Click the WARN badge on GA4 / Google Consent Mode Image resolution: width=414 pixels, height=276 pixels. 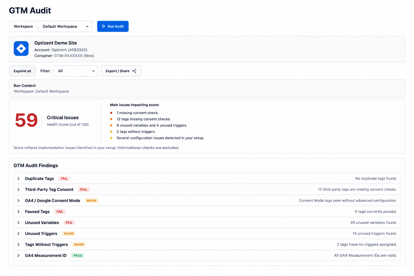tap(91, 201)
